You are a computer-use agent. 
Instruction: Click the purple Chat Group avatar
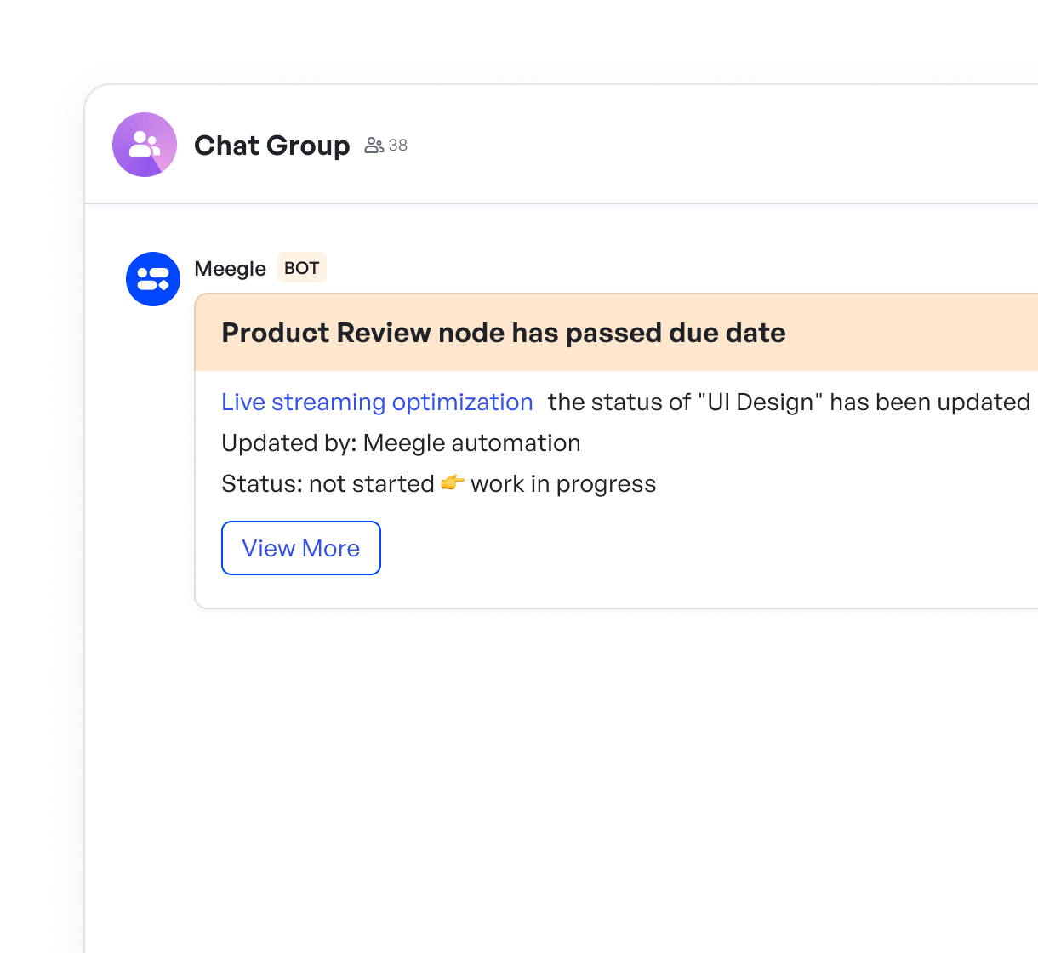(145, 145)
